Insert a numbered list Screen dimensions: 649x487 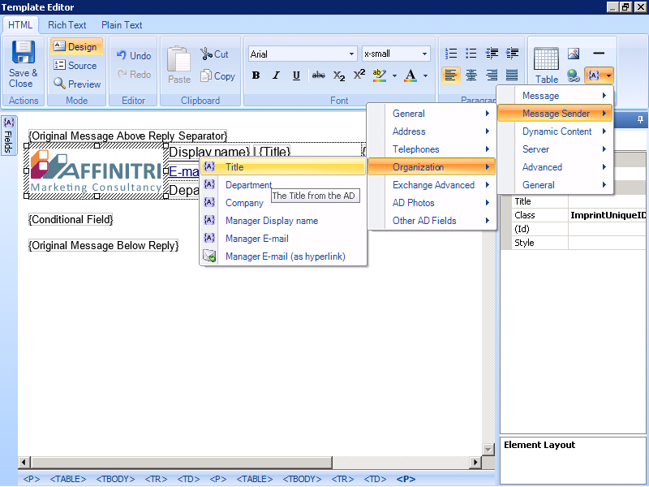click(451, 54)
